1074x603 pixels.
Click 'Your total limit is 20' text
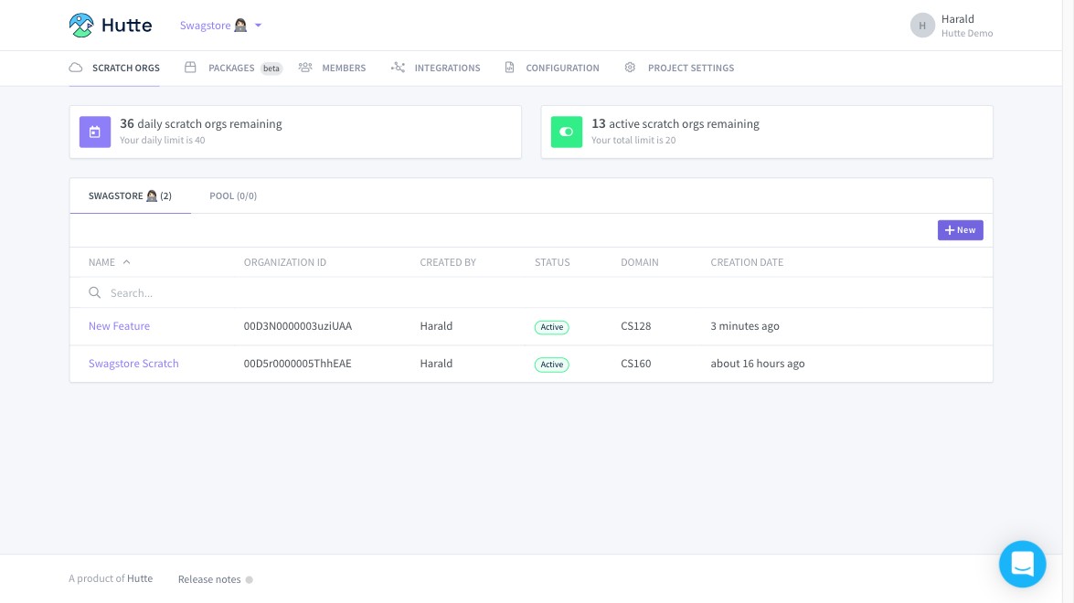coord(633,141)
